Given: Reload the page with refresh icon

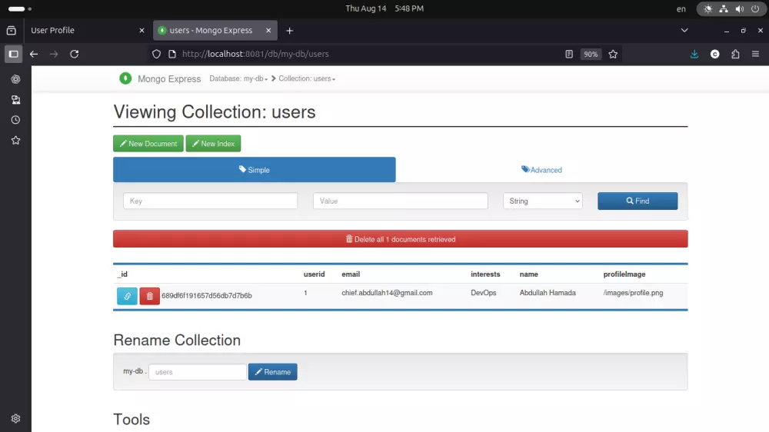Looking at the screenshot, I should [75, 54].
